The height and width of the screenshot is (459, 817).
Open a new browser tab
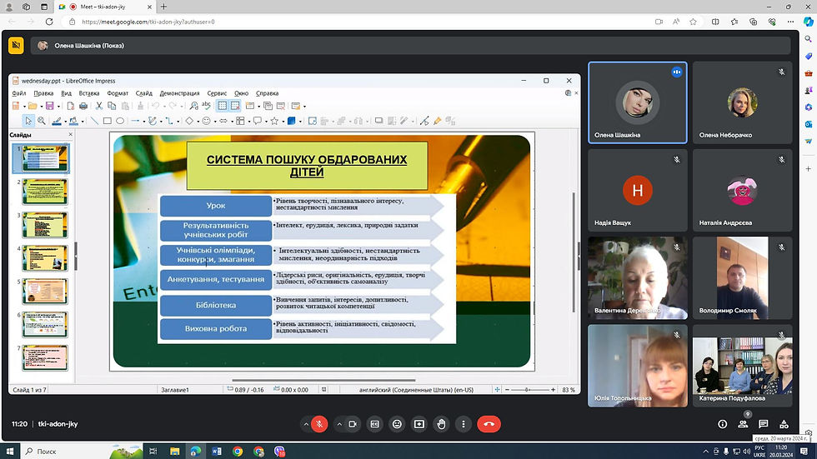(163, 7)
